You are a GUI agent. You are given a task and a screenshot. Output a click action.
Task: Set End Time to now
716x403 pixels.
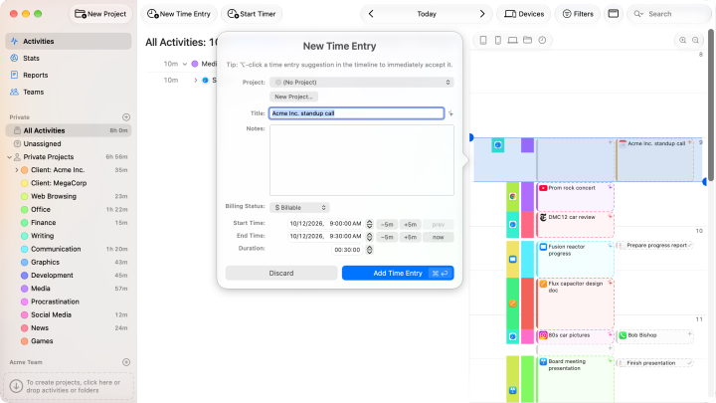(438, 237)
